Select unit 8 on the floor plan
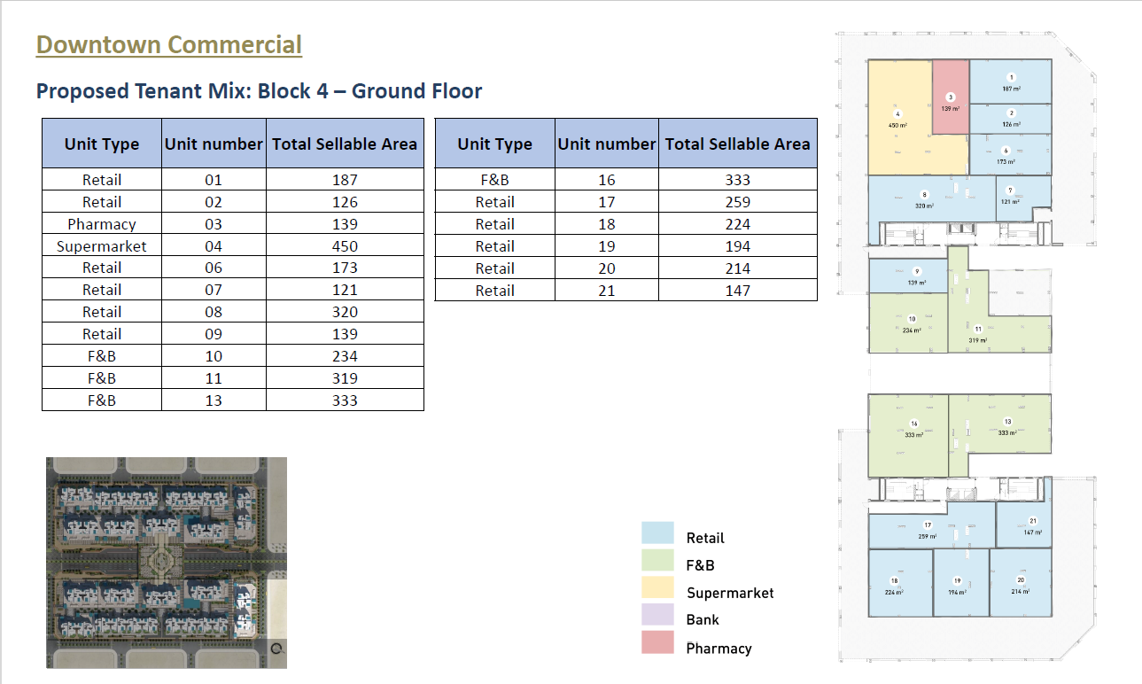This screenshot has width=1142, height=684. pos(931,198)
